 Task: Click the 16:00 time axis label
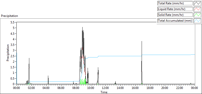(135, 88)
